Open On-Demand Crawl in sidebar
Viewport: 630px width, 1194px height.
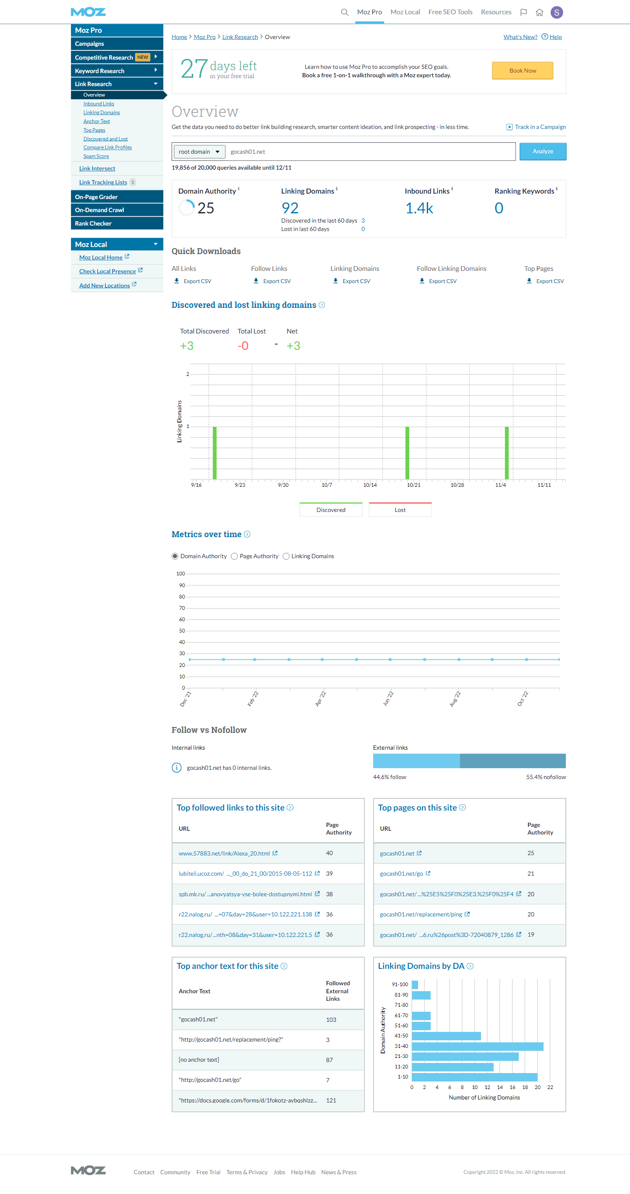click(117, 210)
